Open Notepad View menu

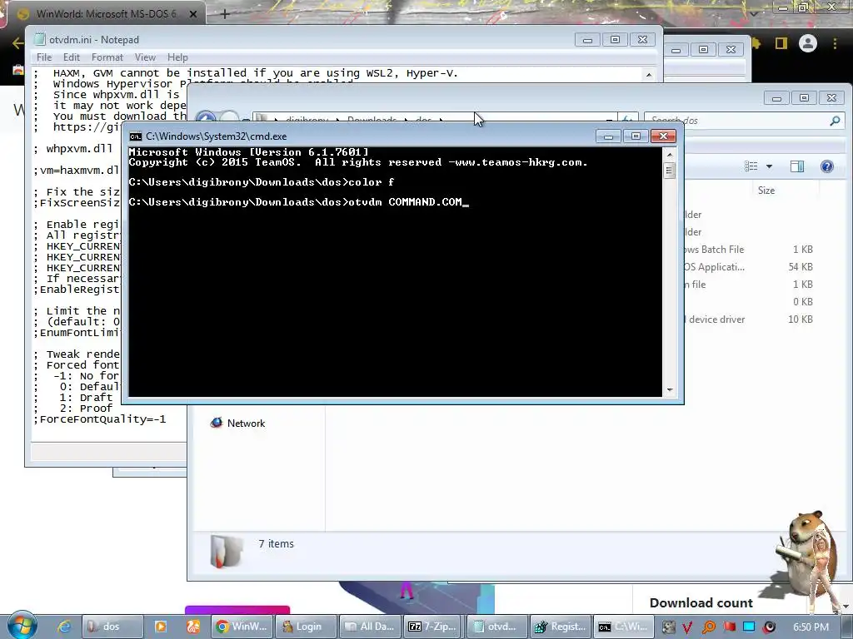click(145, 57)
